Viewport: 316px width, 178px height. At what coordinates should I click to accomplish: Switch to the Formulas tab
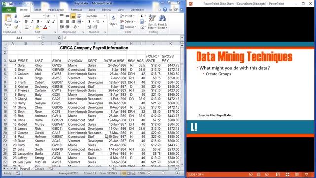76,10
